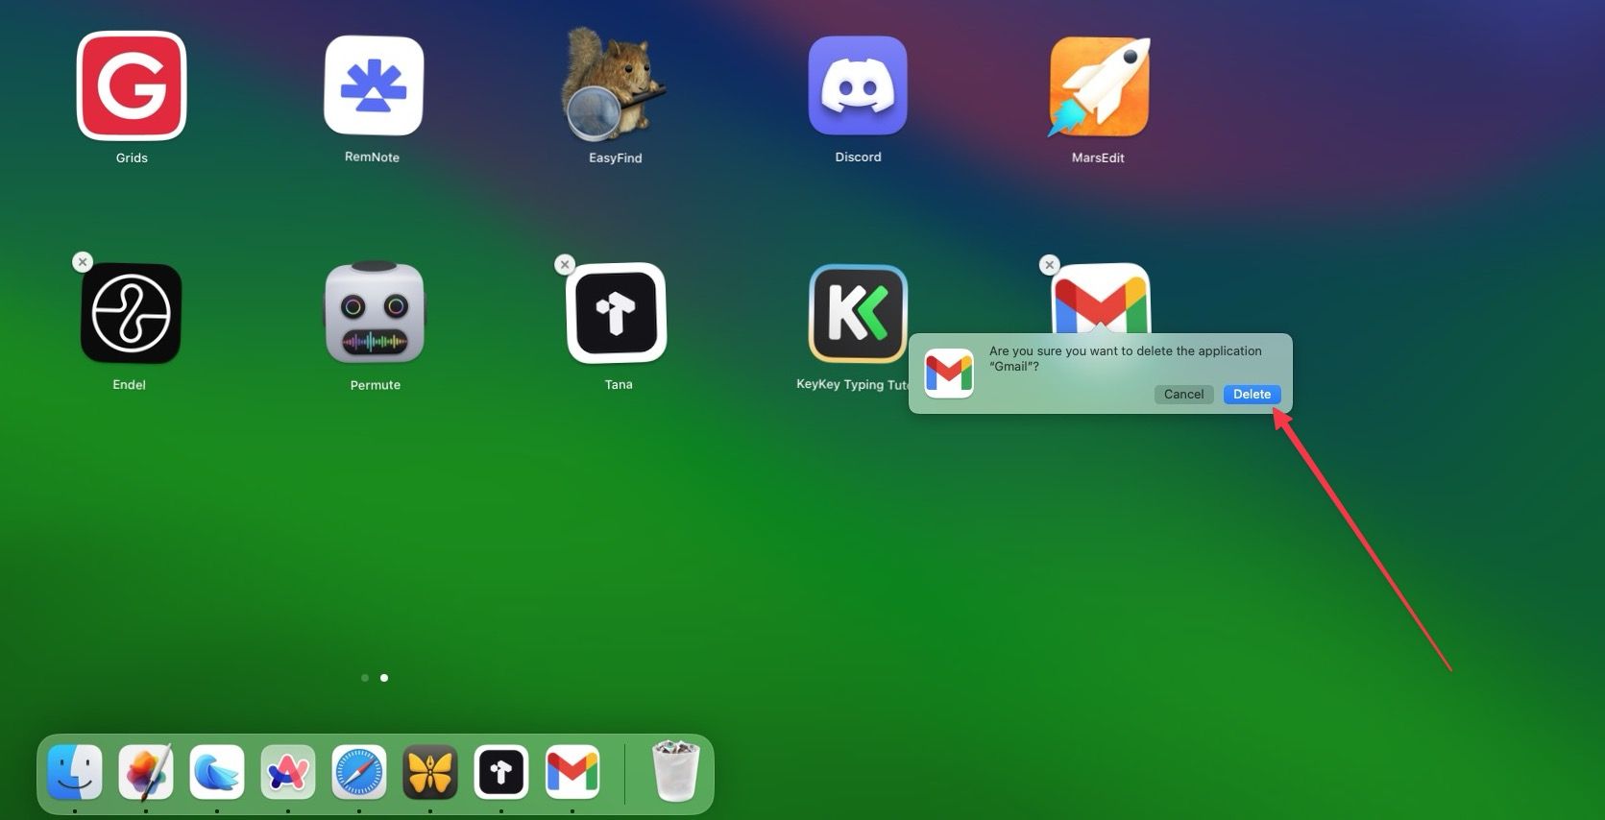The width and height of the screenshot is (1605, 820).
Task: Switch to first Launchpad page dot
Action: tap(365, 678)
